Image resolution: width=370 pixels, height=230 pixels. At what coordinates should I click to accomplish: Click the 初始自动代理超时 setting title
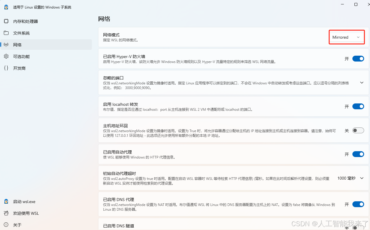click(x=120, y=173)
